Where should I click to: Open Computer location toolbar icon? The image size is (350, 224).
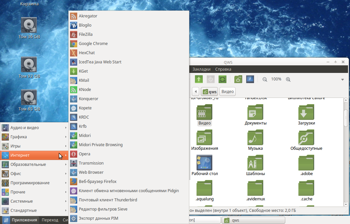(250, 79)
